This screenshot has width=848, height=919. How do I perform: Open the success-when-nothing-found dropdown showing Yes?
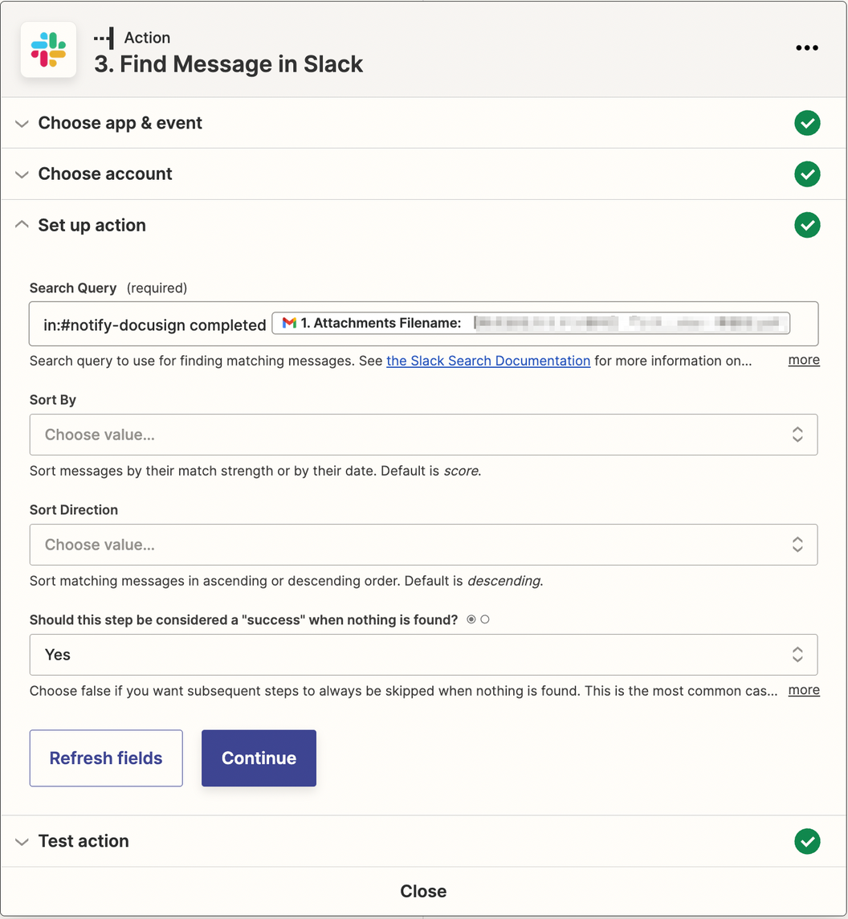(423, 655)
